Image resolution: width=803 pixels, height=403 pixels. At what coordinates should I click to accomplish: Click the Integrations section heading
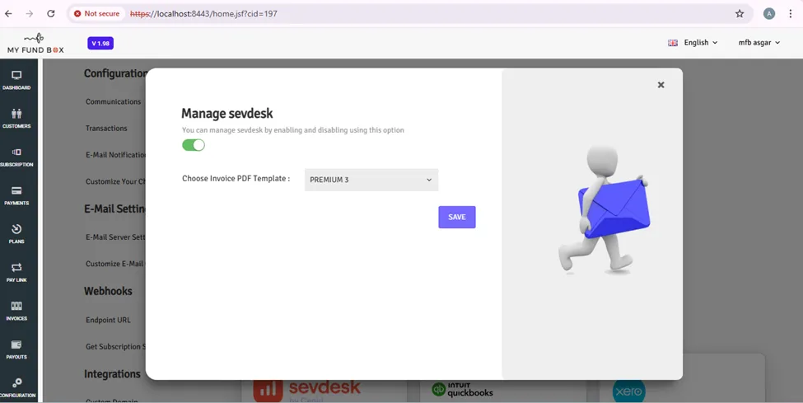[x=112, y=374]
